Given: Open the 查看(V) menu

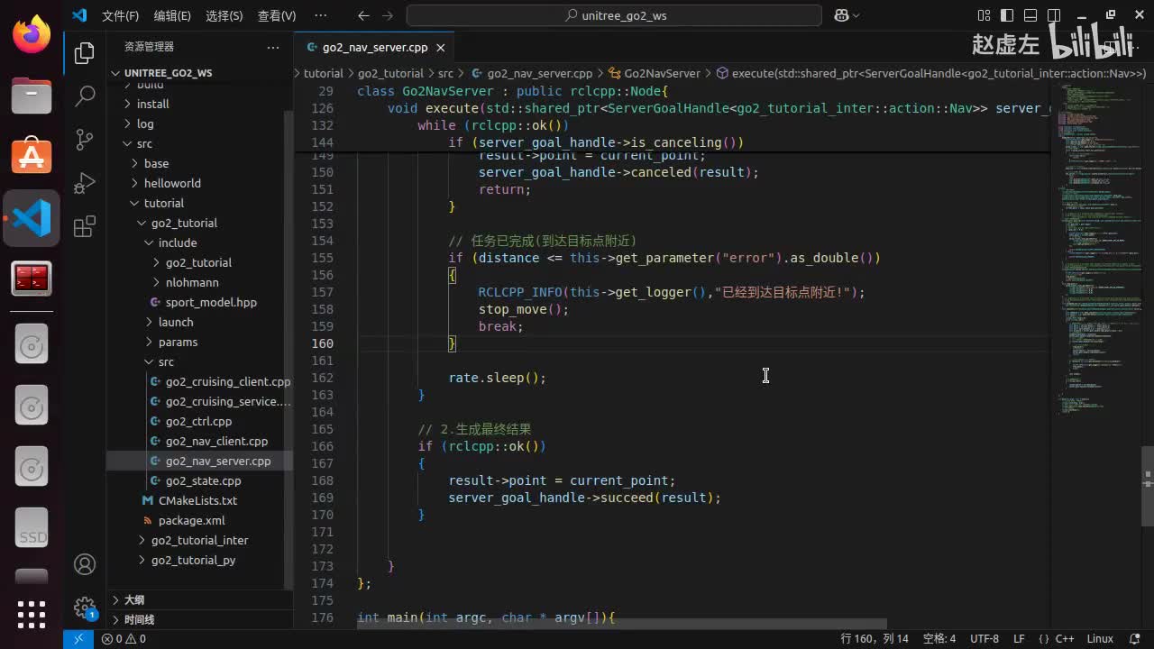Looking at the screenshot, I should 277,15.
